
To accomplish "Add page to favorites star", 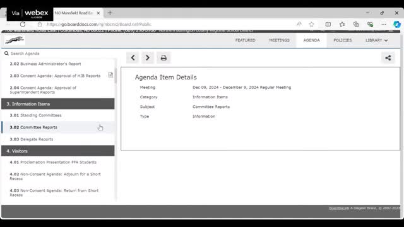I will [311, 24].
